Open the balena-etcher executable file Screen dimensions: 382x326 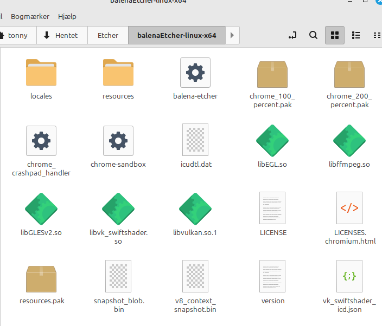195,73
